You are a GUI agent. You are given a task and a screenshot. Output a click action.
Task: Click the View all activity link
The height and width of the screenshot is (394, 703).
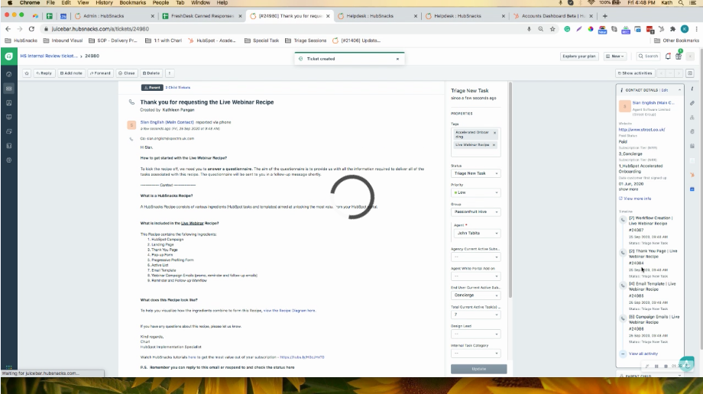[643, 354]
